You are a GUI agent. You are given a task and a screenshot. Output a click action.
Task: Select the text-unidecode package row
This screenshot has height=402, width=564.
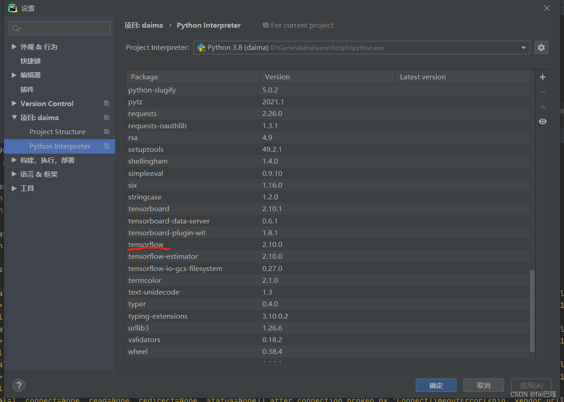click(328, 292)
